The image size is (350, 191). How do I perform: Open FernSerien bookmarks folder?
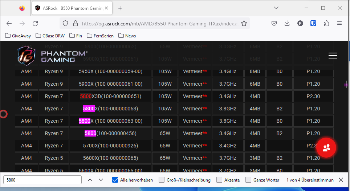(x=100, y=36)
